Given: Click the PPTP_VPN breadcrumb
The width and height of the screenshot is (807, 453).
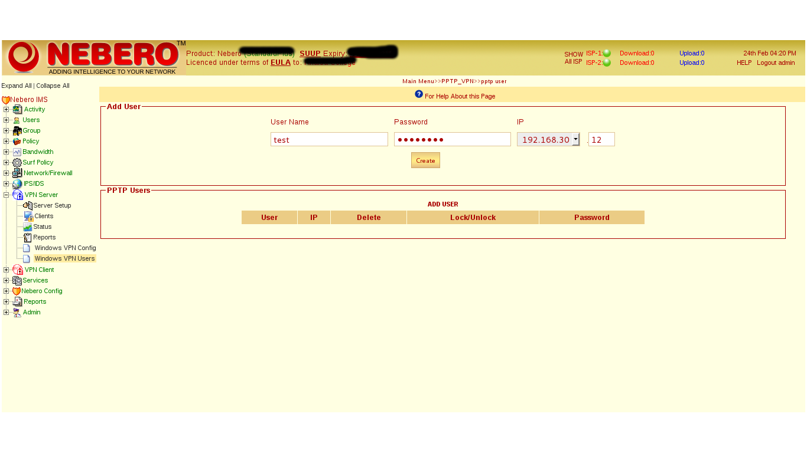Looking at the screenshot, I should pos(457,81).
